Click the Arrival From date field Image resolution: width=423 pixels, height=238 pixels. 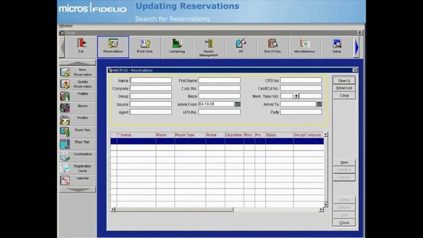216,104
